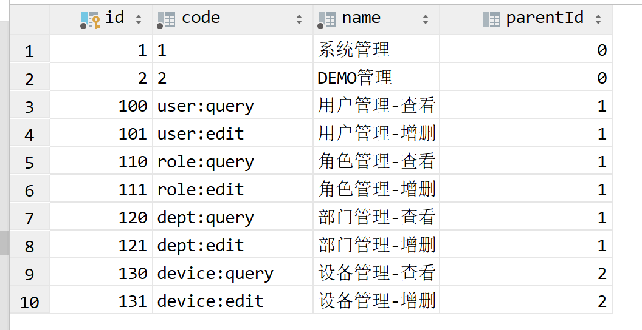The height and width of the screenshot is (330, 642).
Task: Click the id cell with value 100
Action: click(x=101, y=106)
